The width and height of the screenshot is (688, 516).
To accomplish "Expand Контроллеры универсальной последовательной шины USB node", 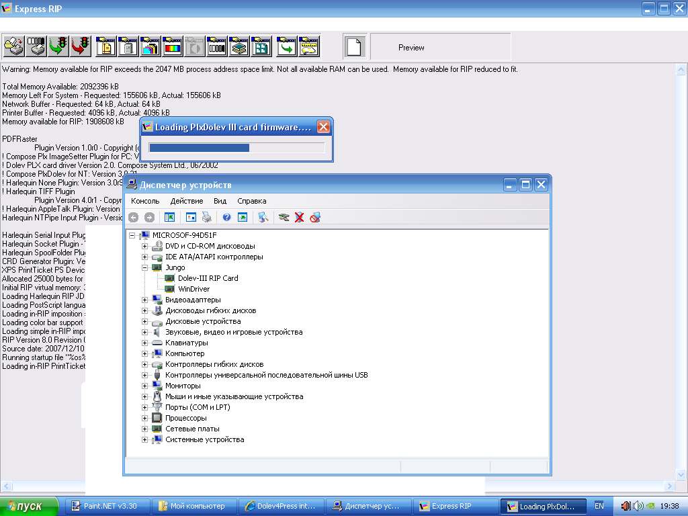I will (145, 375).
